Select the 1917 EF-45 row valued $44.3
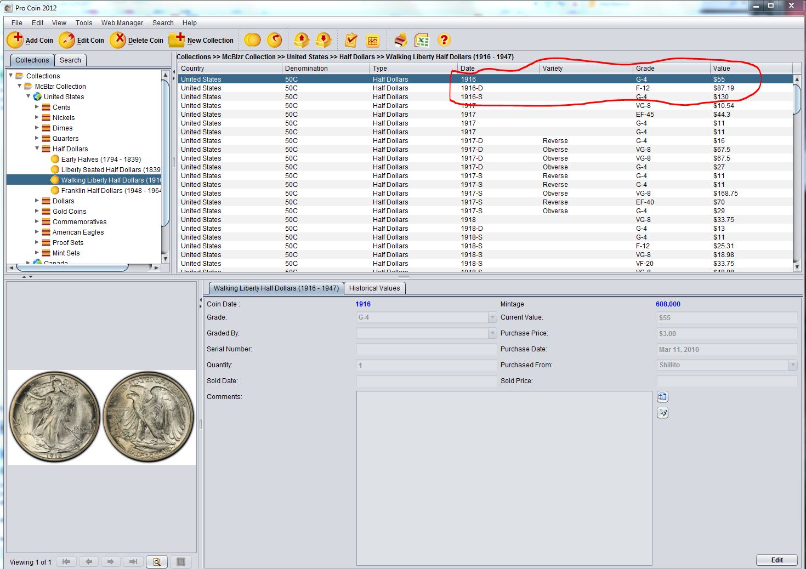This screenshot has height=569, width=806. pos(485,115)
